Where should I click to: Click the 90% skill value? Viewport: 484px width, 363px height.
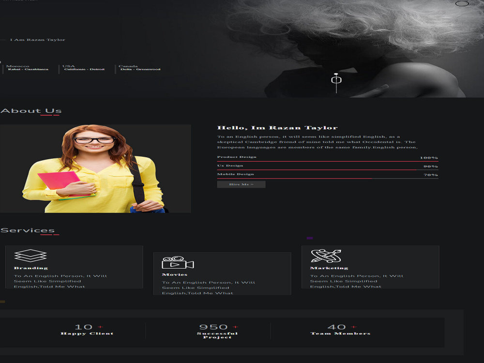[x=431, y=166]
